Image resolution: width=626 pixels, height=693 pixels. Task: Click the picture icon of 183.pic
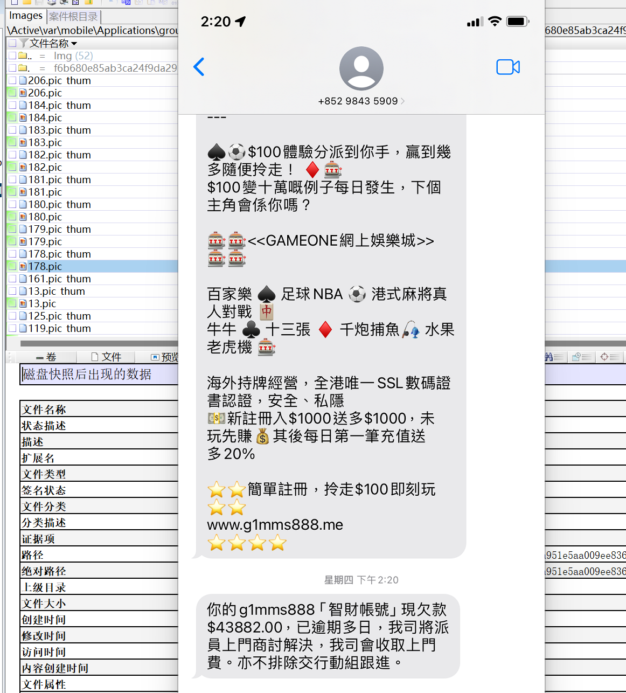(x=23, y=142)
